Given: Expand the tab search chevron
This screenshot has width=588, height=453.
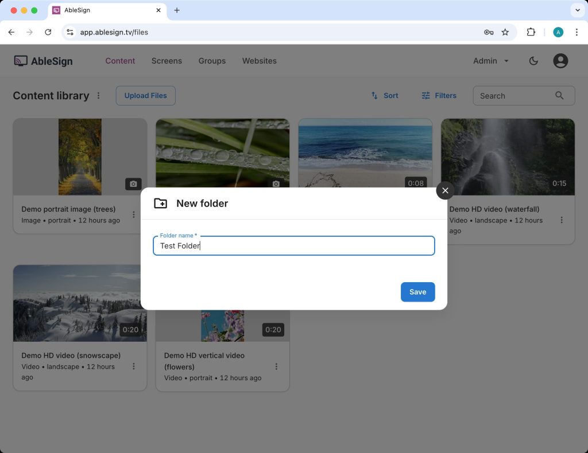Looking at the screenshot, I should point(578,10).
